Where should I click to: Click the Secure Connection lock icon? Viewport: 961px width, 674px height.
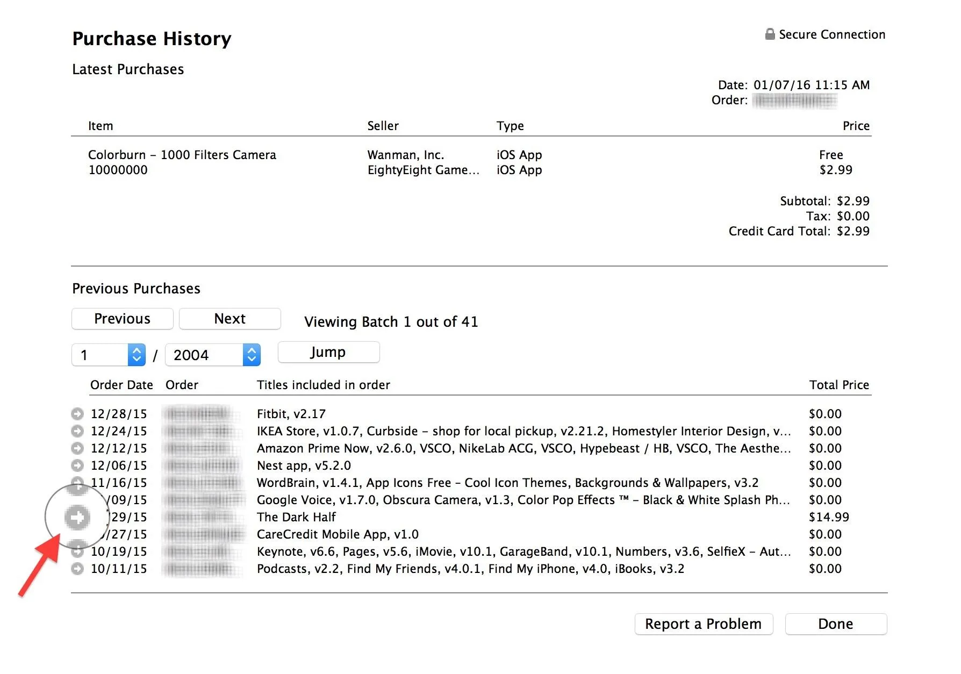770,34
